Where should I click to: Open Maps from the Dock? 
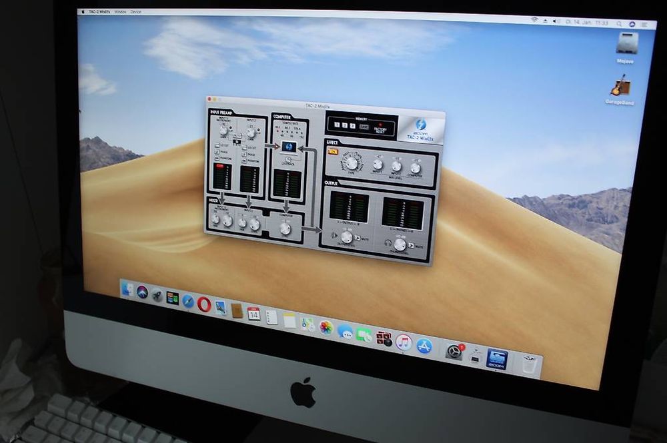[307, 324]
